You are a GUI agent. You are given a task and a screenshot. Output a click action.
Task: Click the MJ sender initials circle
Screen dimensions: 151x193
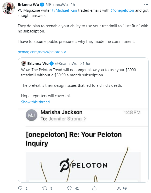point(32,115)
